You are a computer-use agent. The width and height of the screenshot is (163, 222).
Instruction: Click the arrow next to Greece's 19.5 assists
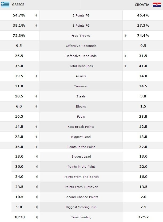pos(37,76)
